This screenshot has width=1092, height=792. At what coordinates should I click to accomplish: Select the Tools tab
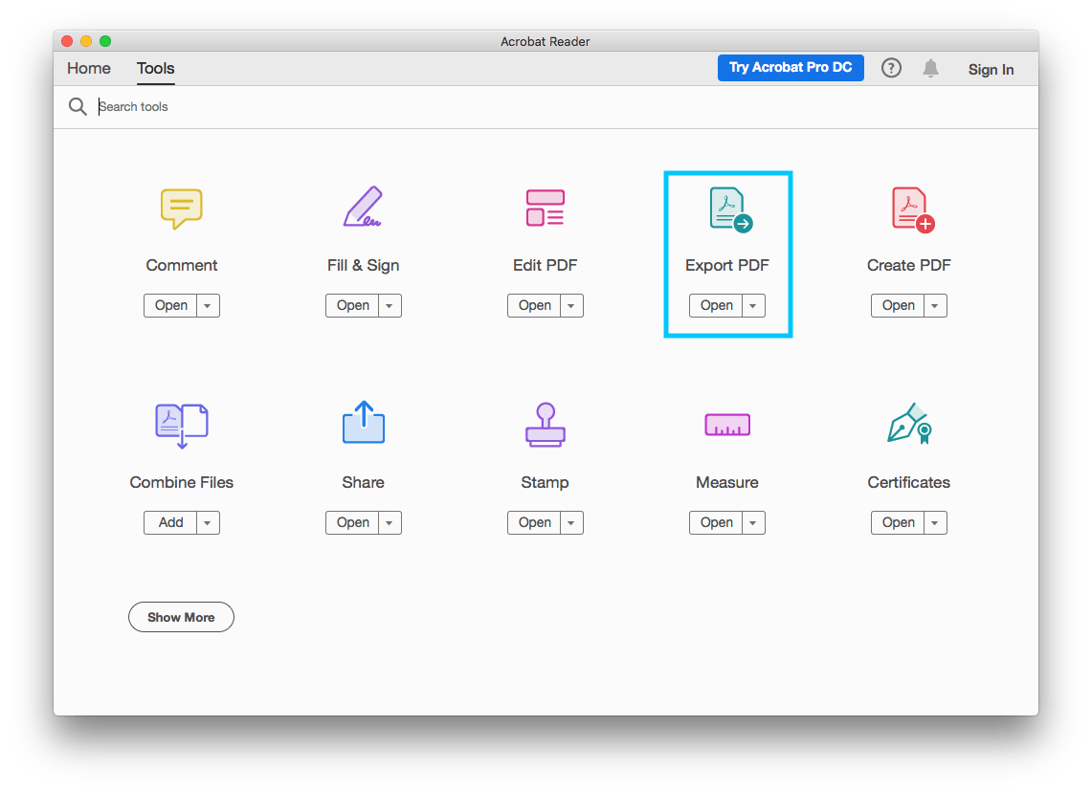click(155, 68)
